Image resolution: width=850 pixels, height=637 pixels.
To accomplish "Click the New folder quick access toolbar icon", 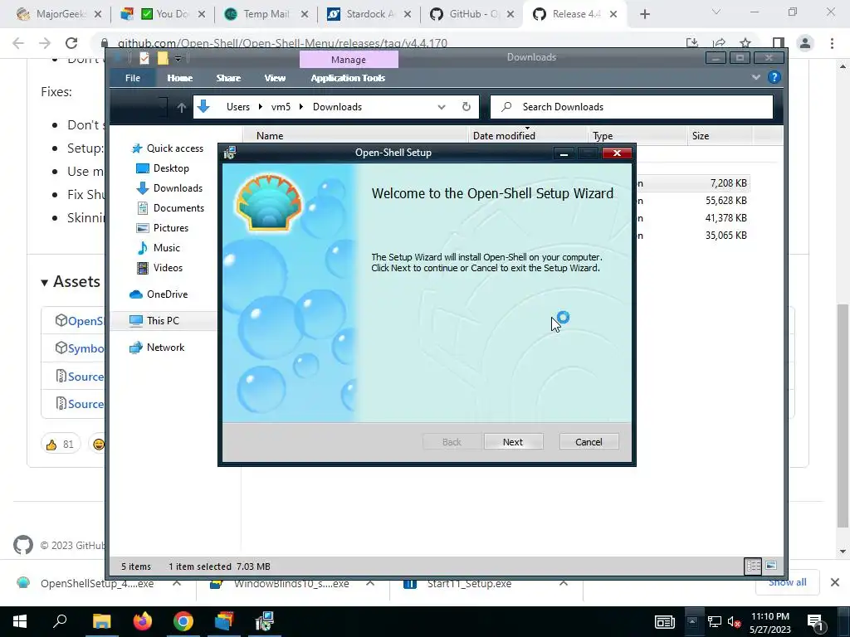I will click(163, 58).
